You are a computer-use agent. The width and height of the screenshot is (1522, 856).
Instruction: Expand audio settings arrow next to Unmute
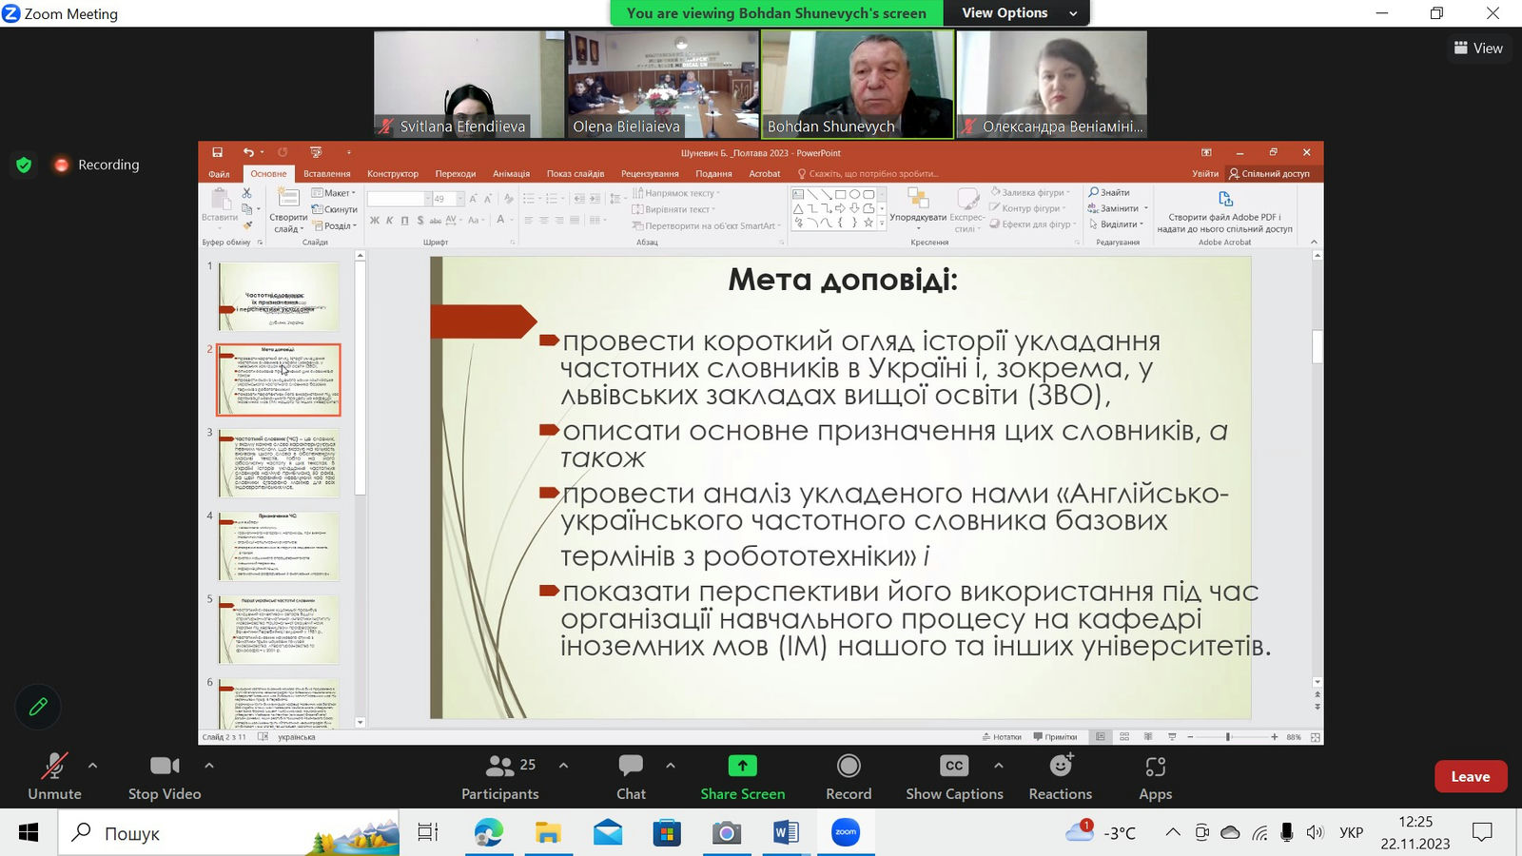tap(92, 765)
